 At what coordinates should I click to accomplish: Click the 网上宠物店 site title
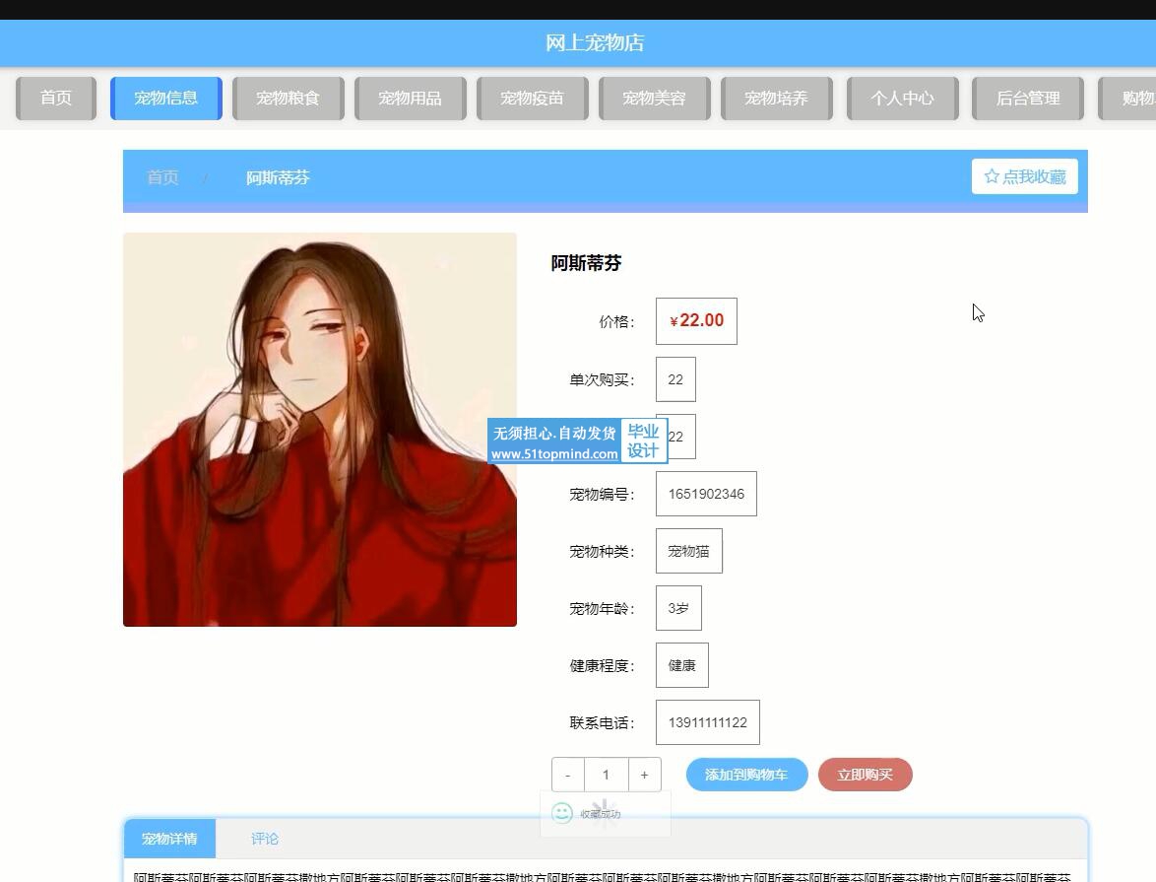[x=595, y=42]
